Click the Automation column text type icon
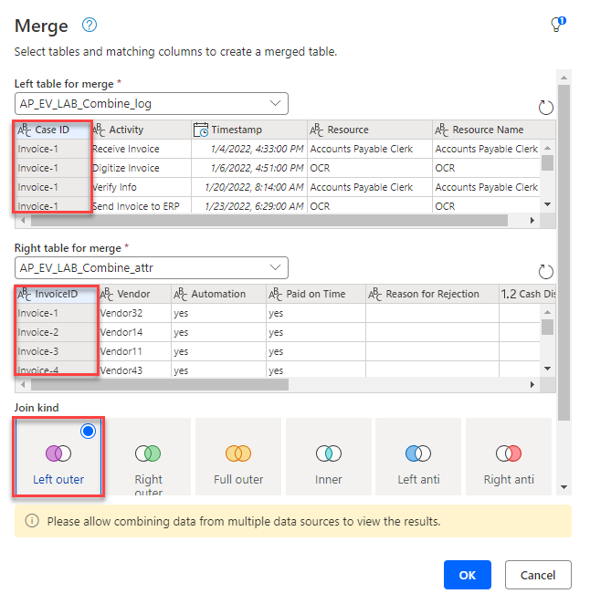590x604 pixels. 181,295
